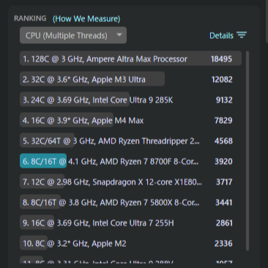The height and width of the screenshot is (268, 268).
Task: Click the score value 4568
Action: pos(223,141)
